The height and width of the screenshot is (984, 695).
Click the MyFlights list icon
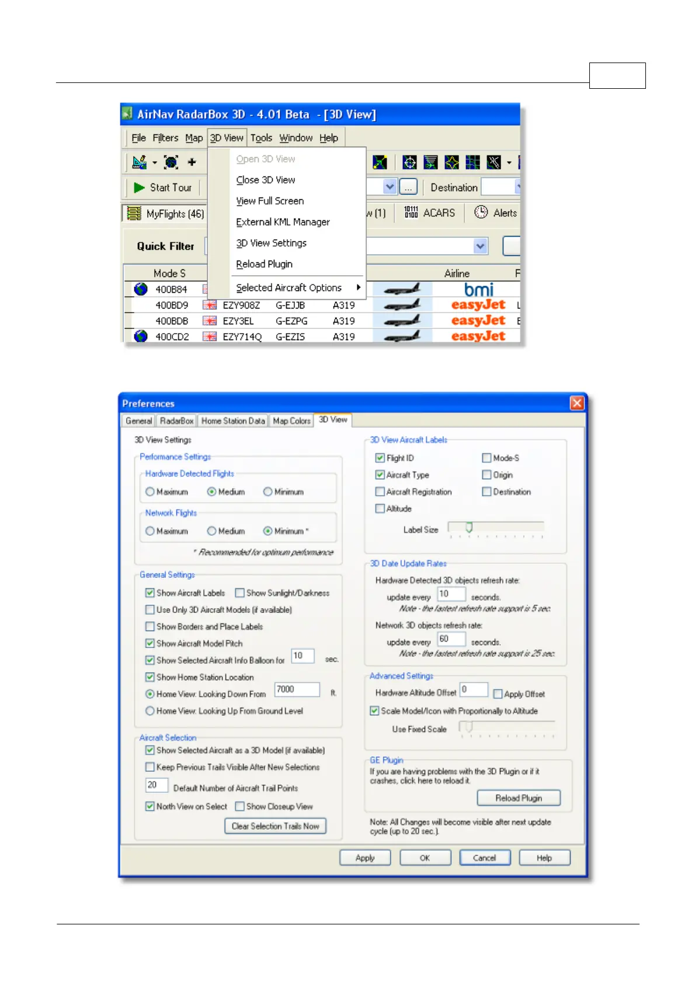tap(134, 213)
